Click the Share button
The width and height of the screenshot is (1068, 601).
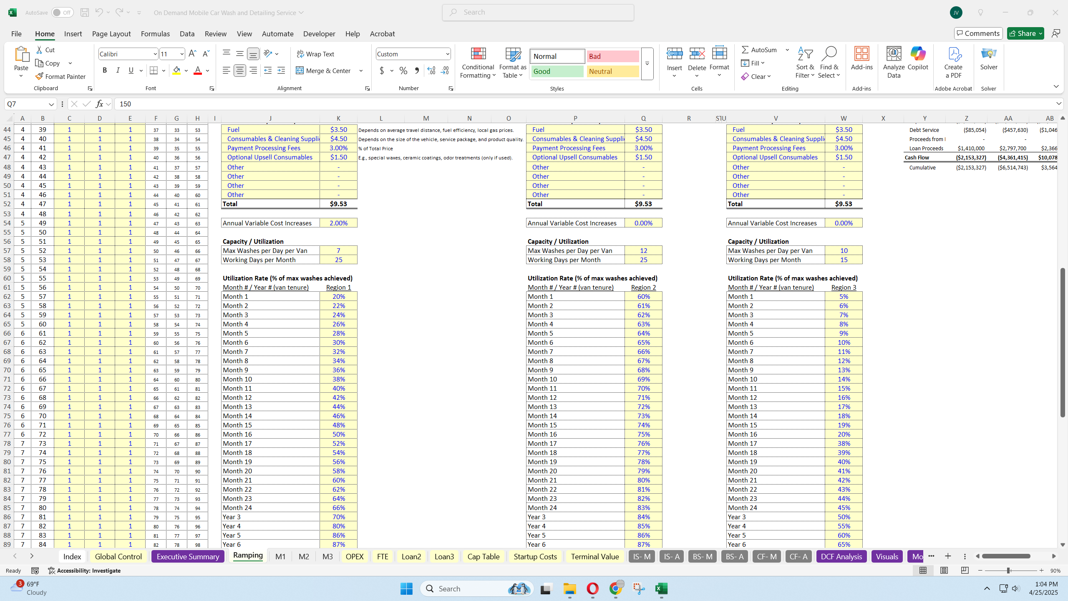pos(1025,33)
